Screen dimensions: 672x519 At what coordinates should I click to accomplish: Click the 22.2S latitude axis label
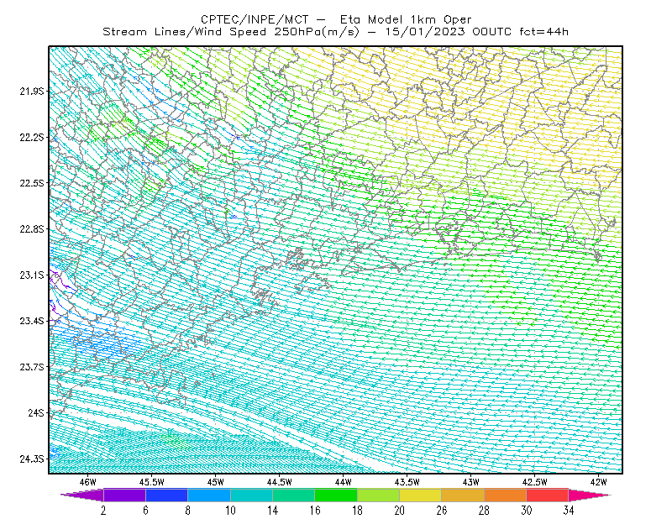point(32,137)
